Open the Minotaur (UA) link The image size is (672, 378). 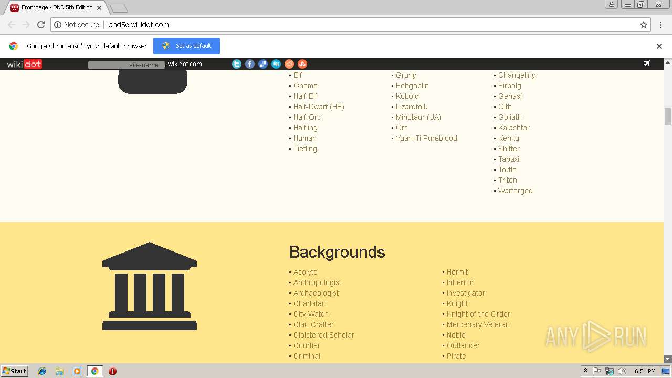[418, 117]
